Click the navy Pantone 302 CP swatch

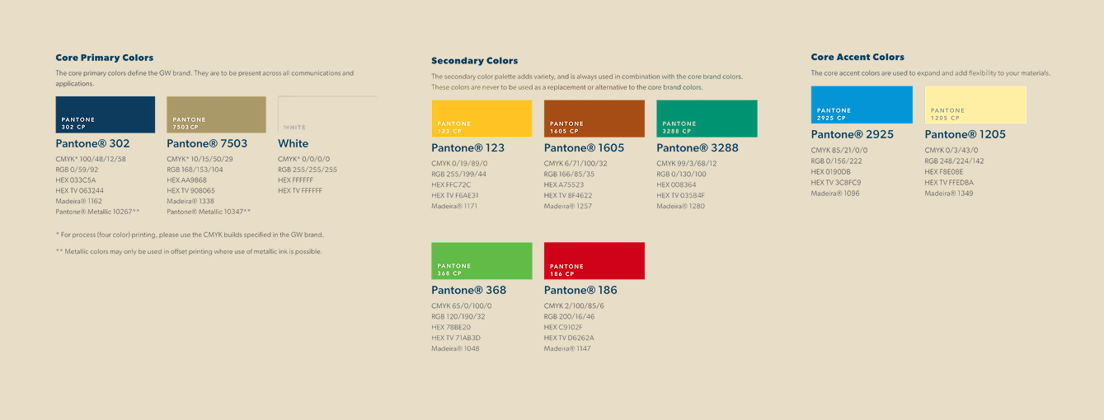tap(106, 115)
